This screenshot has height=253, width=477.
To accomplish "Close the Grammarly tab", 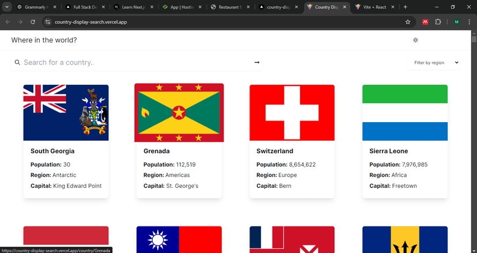I will pyautogui.click(x=55, y=7).
